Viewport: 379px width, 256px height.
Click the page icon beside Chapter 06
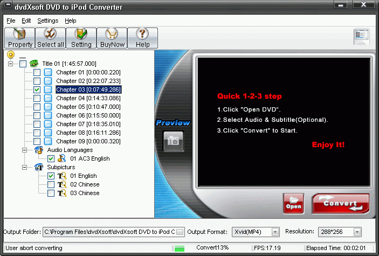[x=48, y=115]
